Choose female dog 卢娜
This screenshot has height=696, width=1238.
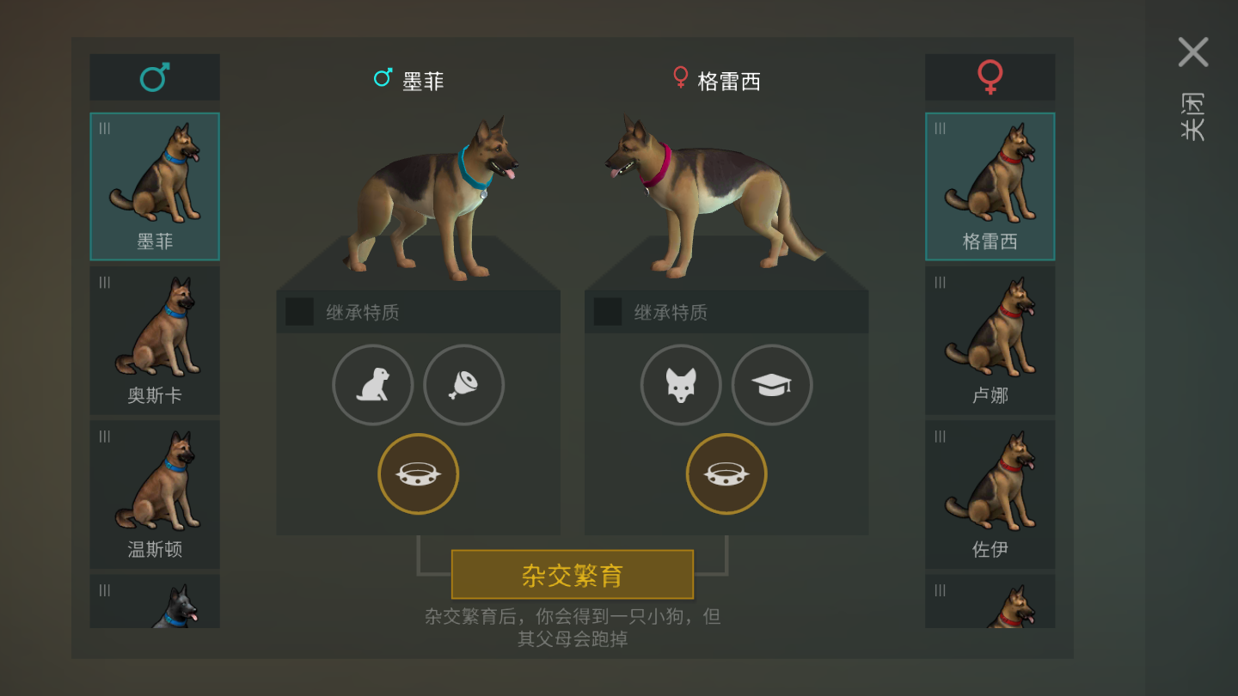pyautogui.click(x=990, y=340)
